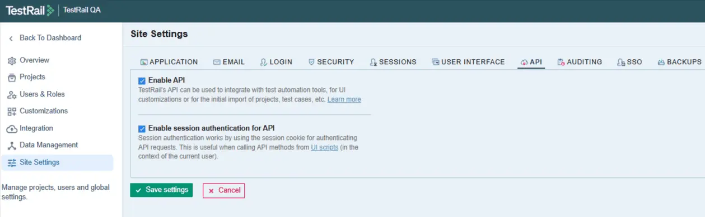705x217 pixels.
Task: Switch to the APPLICATION tab
Action: pyautogui.click(x=169, y=62)
